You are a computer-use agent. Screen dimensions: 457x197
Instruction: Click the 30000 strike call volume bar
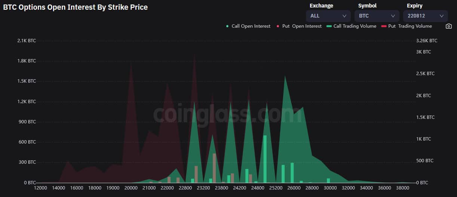click(329, 181)
